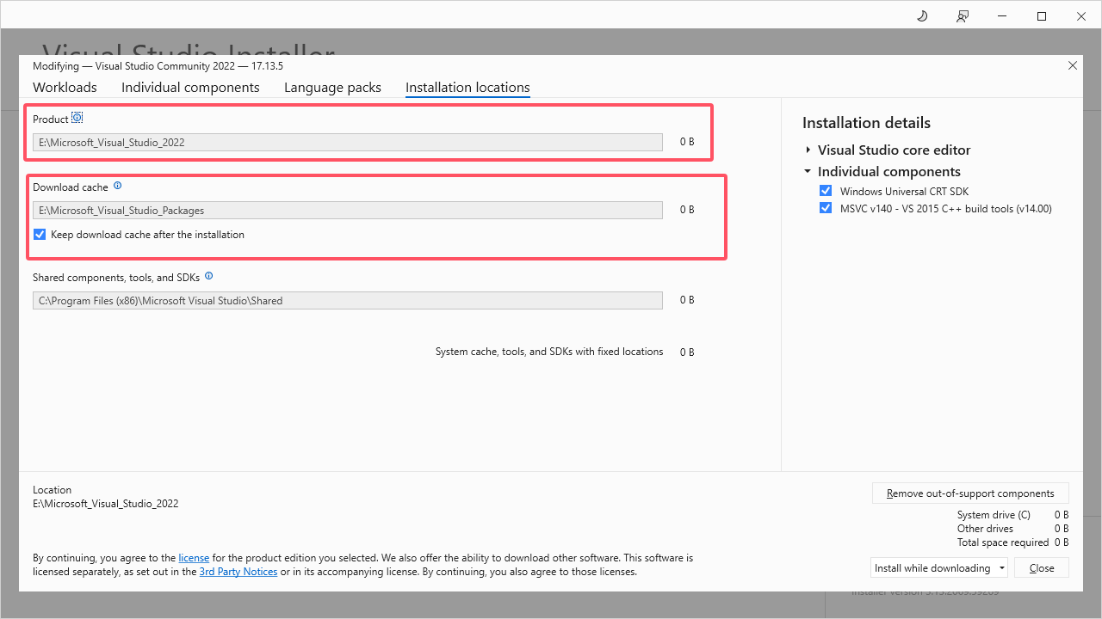The image size is (1102, 619).
Task: Toggle the dark theme moon icon
Action: (922, 16)
